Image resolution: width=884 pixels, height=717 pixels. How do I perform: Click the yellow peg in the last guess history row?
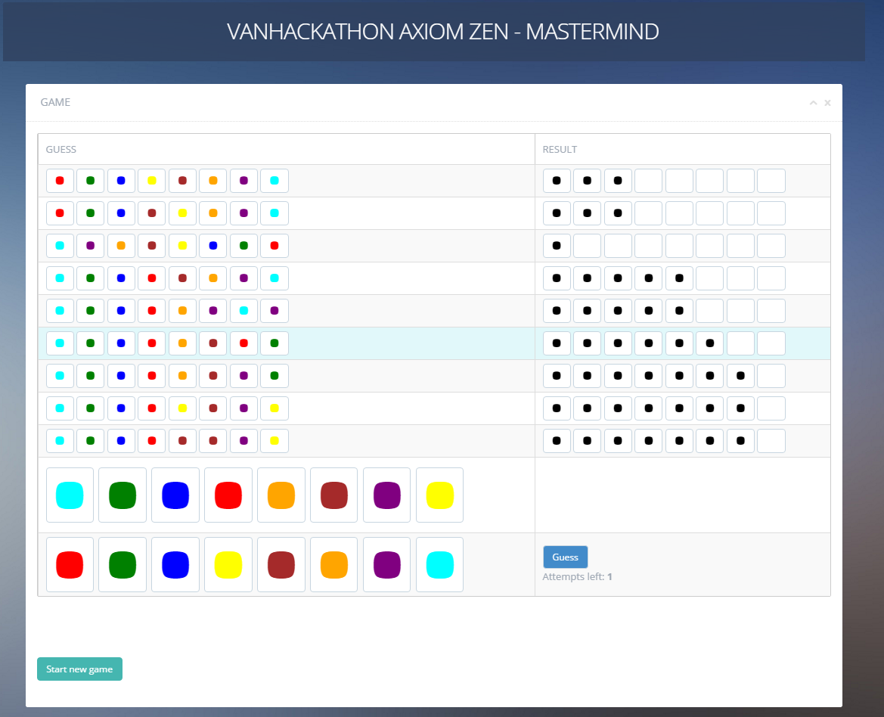coord(275,441)
